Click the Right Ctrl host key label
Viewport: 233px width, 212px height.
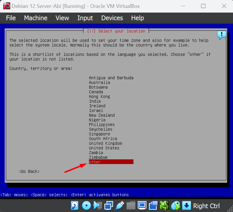pos(206,206)
